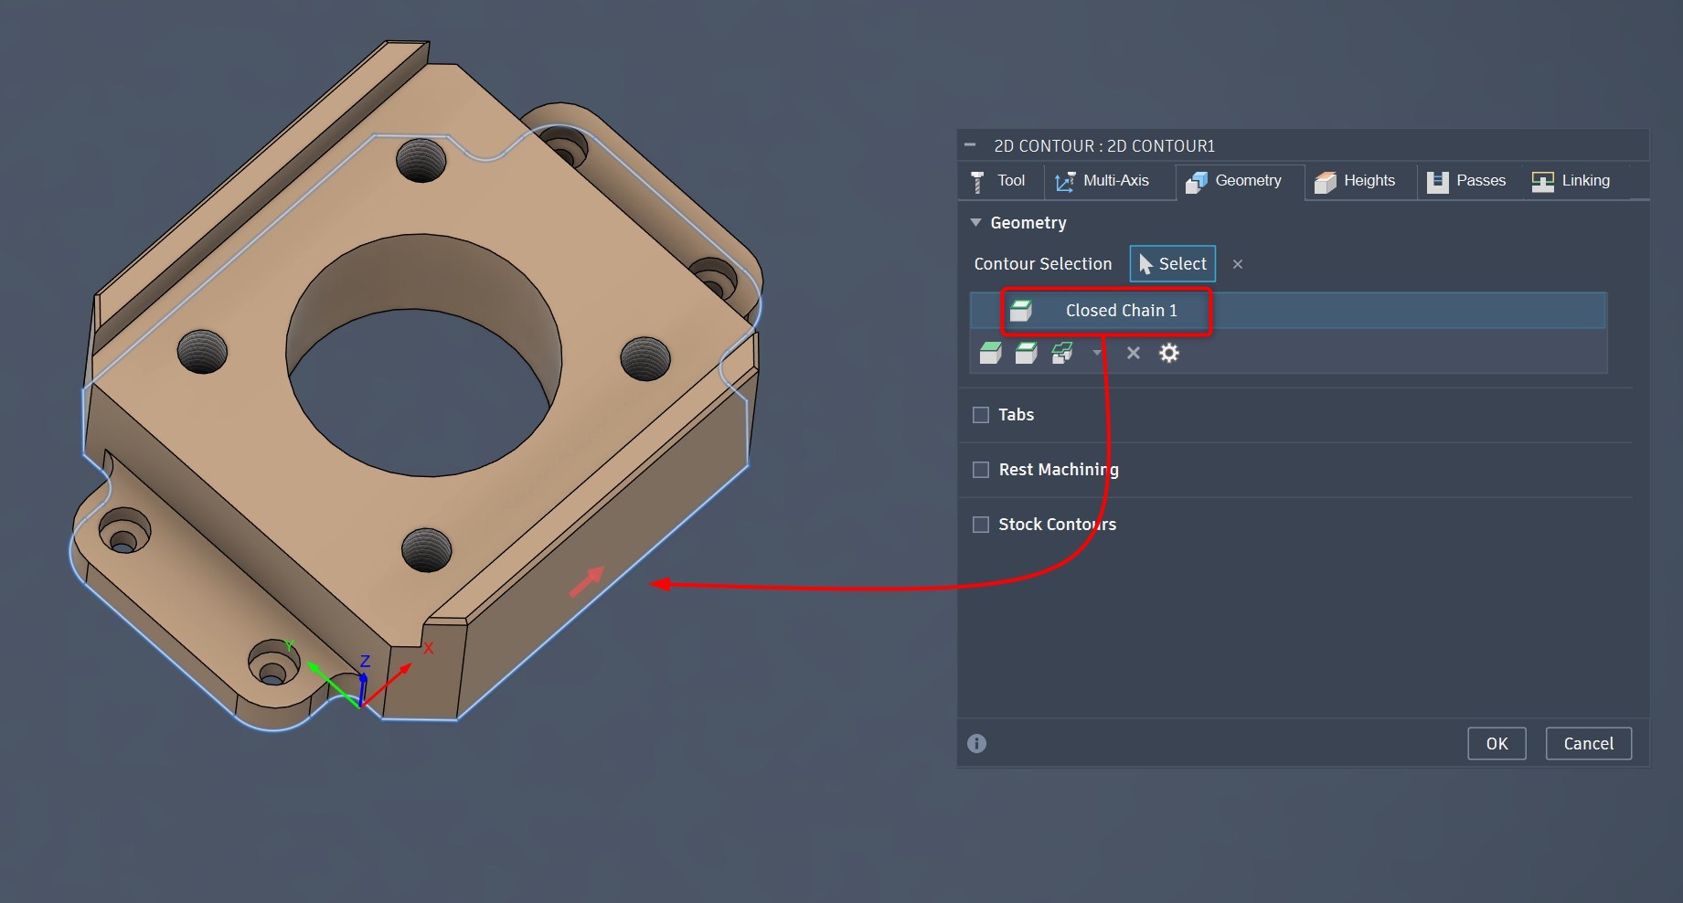Click the red direction arrow on the model
Viewport: 1683px width, 903px height.
pyautogui.click(x=586, y=581)
